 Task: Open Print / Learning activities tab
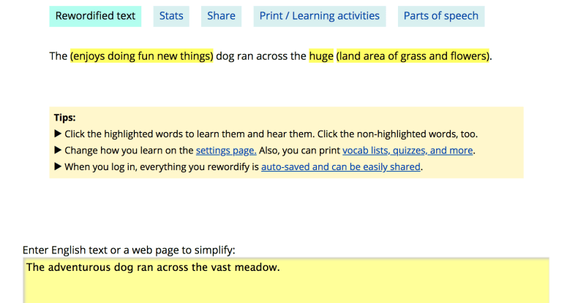click(319, 16)
